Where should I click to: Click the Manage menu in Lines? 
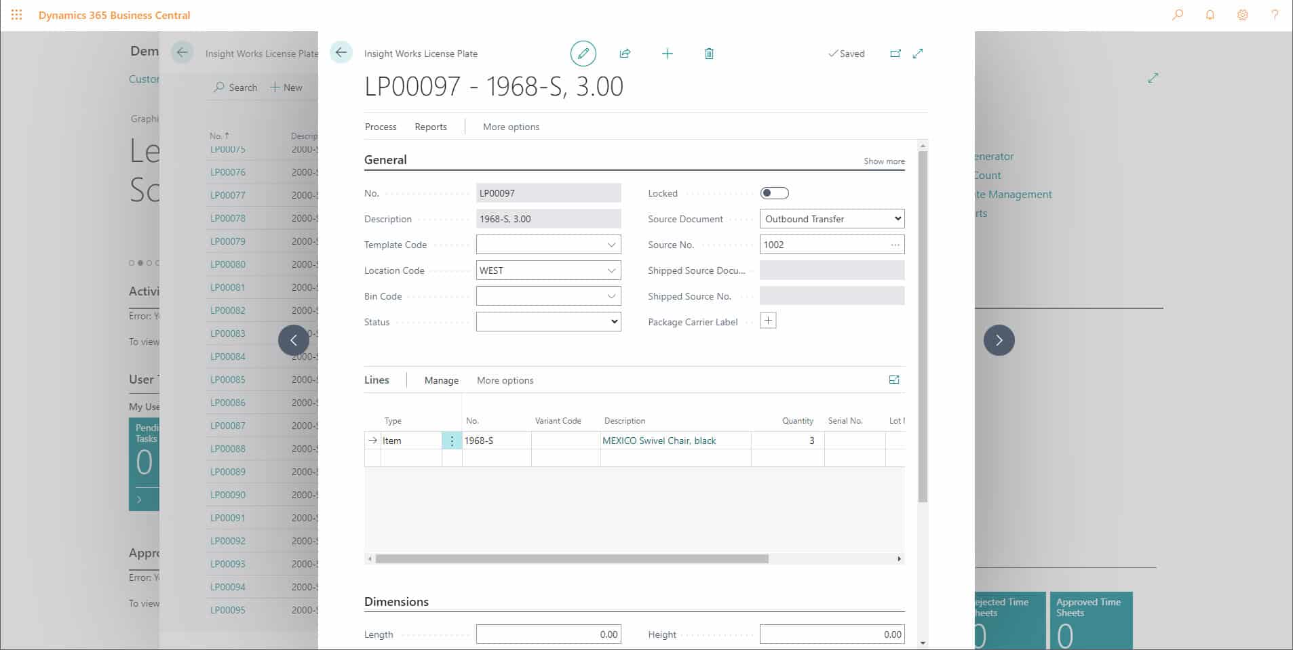(441, 380)
